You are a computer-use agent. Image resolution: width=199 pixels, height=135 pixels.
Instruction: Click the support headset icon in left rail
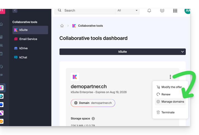[x=2, y=66]
